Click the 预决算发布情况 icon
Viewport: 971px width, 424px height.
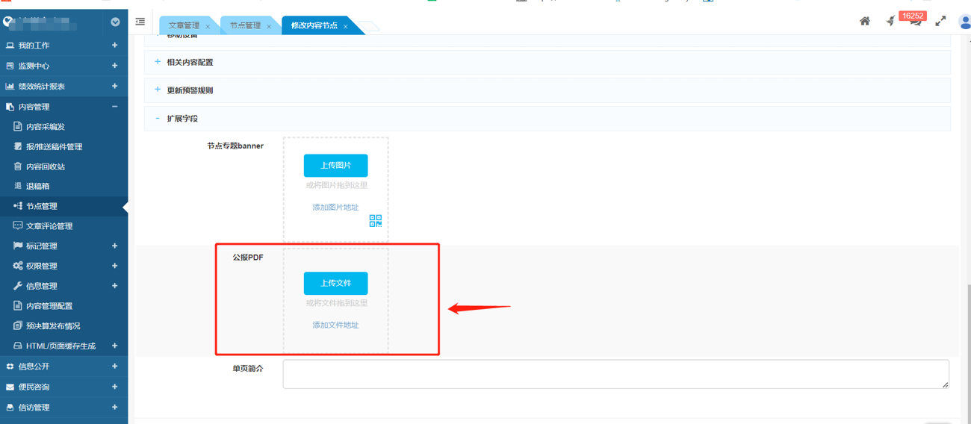pos(18,325)
